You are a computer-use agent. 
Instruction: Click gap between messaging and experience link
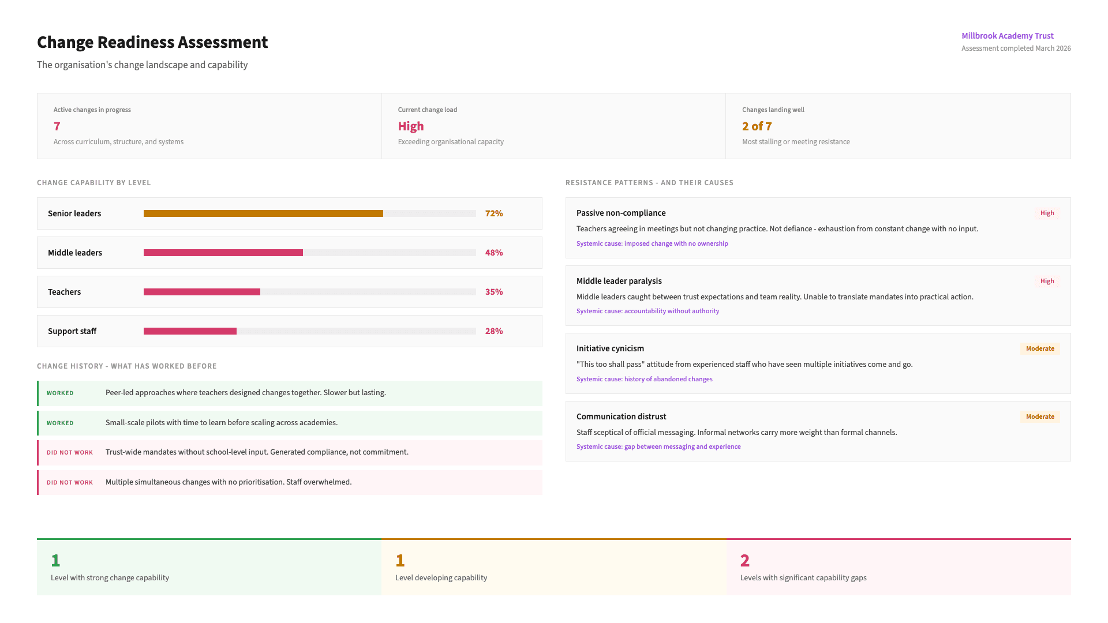click(x=658, y=446)
